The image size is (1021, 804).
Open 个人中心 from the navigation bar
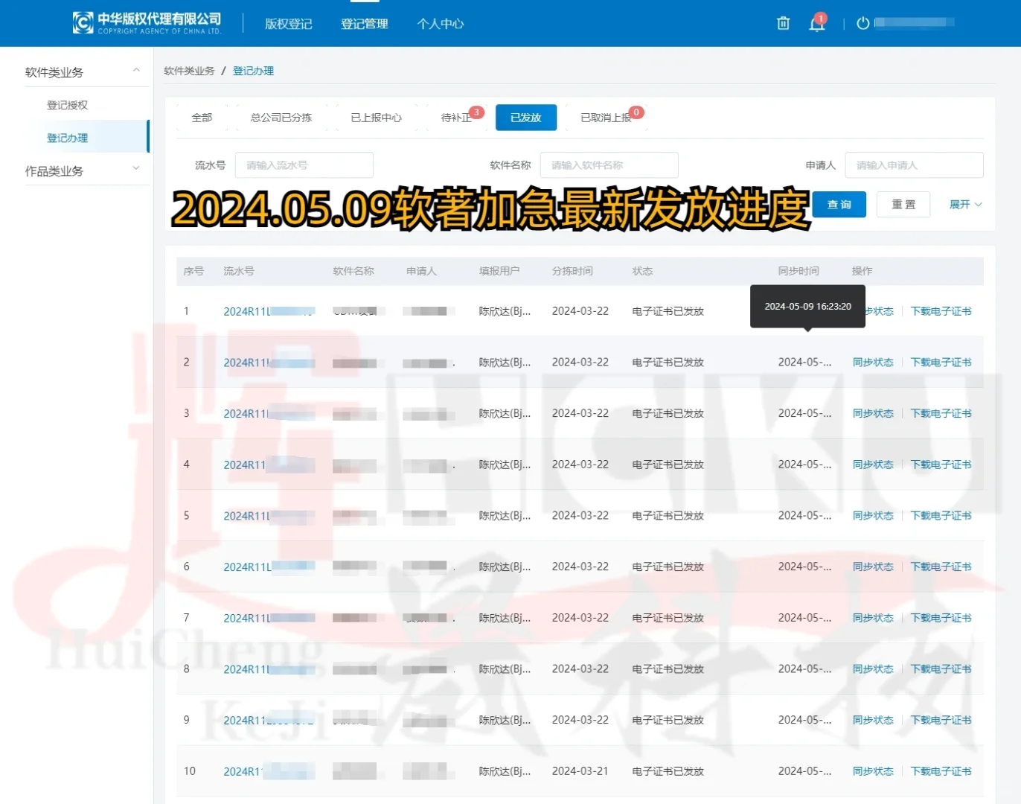[440, 23]
